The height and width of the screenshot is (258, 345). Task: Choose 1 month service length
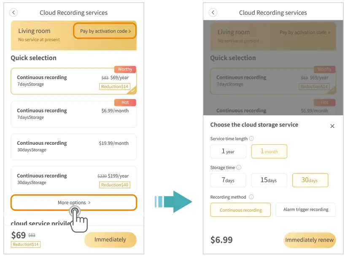(x=269, y=152)
